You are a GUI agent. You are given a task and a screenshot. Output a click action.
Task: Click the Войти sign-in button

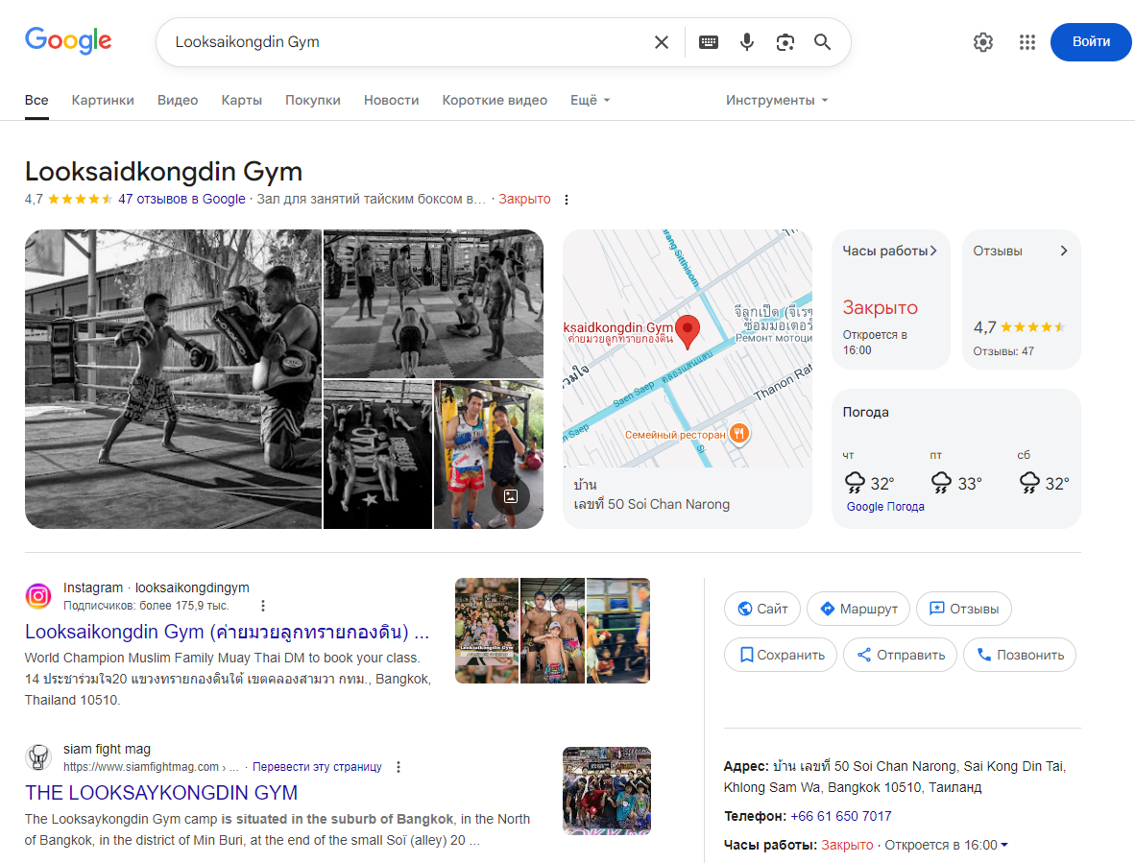pos(1091,42)
